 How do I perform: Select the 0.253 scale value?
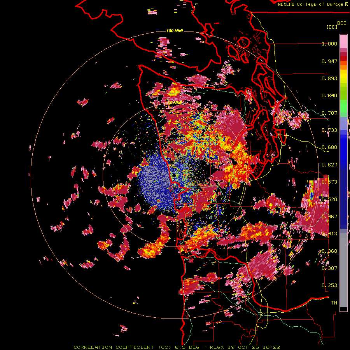(329, 285)
